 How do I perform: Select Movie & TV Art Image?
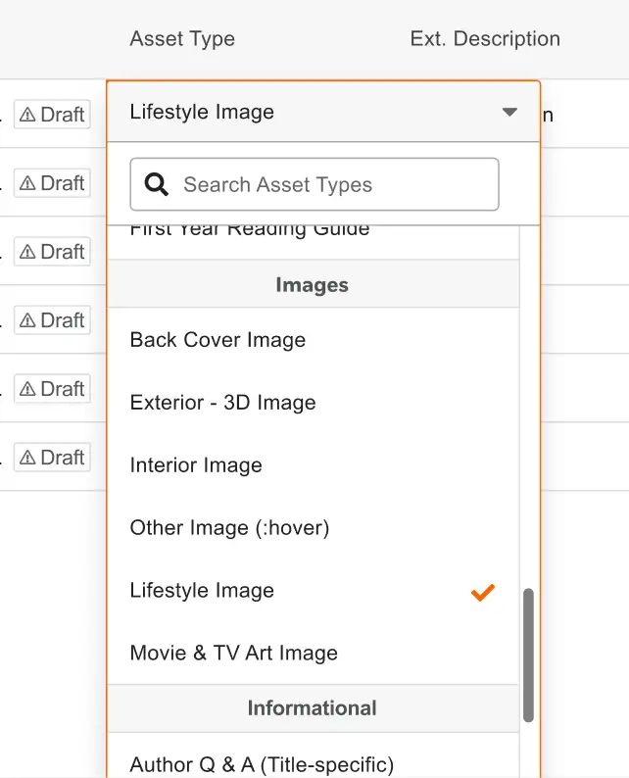coord(233,654)
